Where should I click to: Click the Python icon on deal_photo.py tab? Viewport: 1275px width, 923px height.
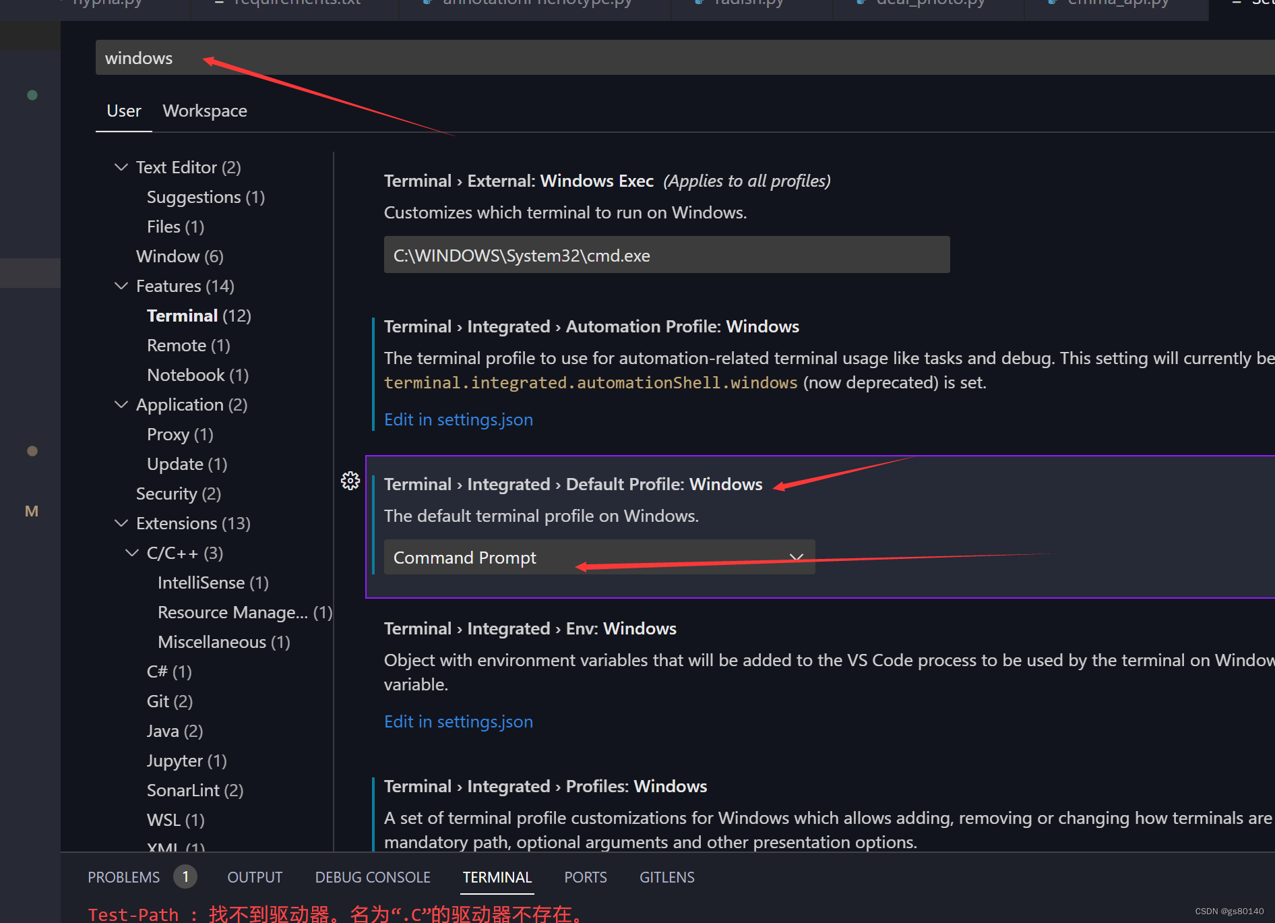tap(861, 3)
